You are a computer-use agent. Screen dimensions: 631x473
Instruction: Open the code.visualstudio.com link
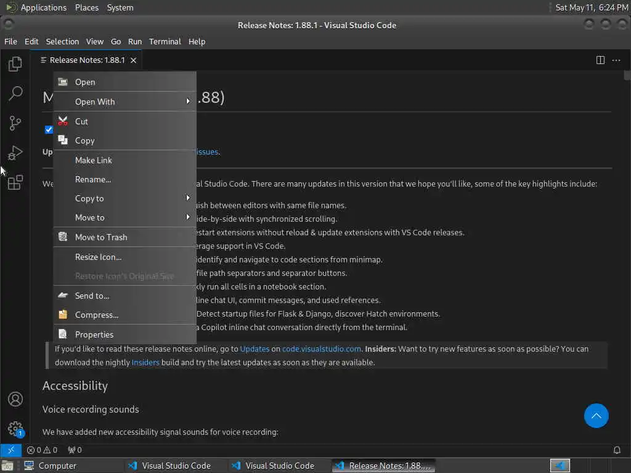pos(321,349)
